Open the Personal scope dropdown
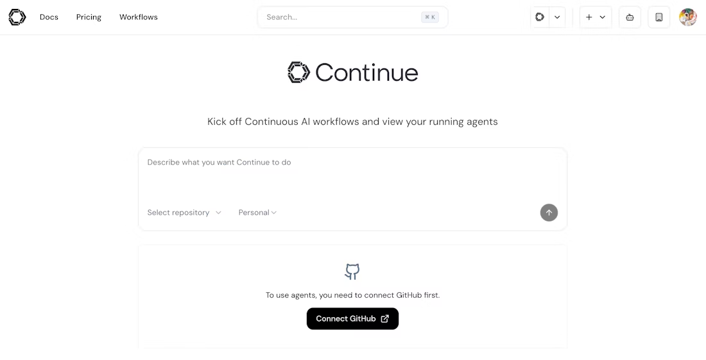Screen dimensions: 706x360 [257, 213]
